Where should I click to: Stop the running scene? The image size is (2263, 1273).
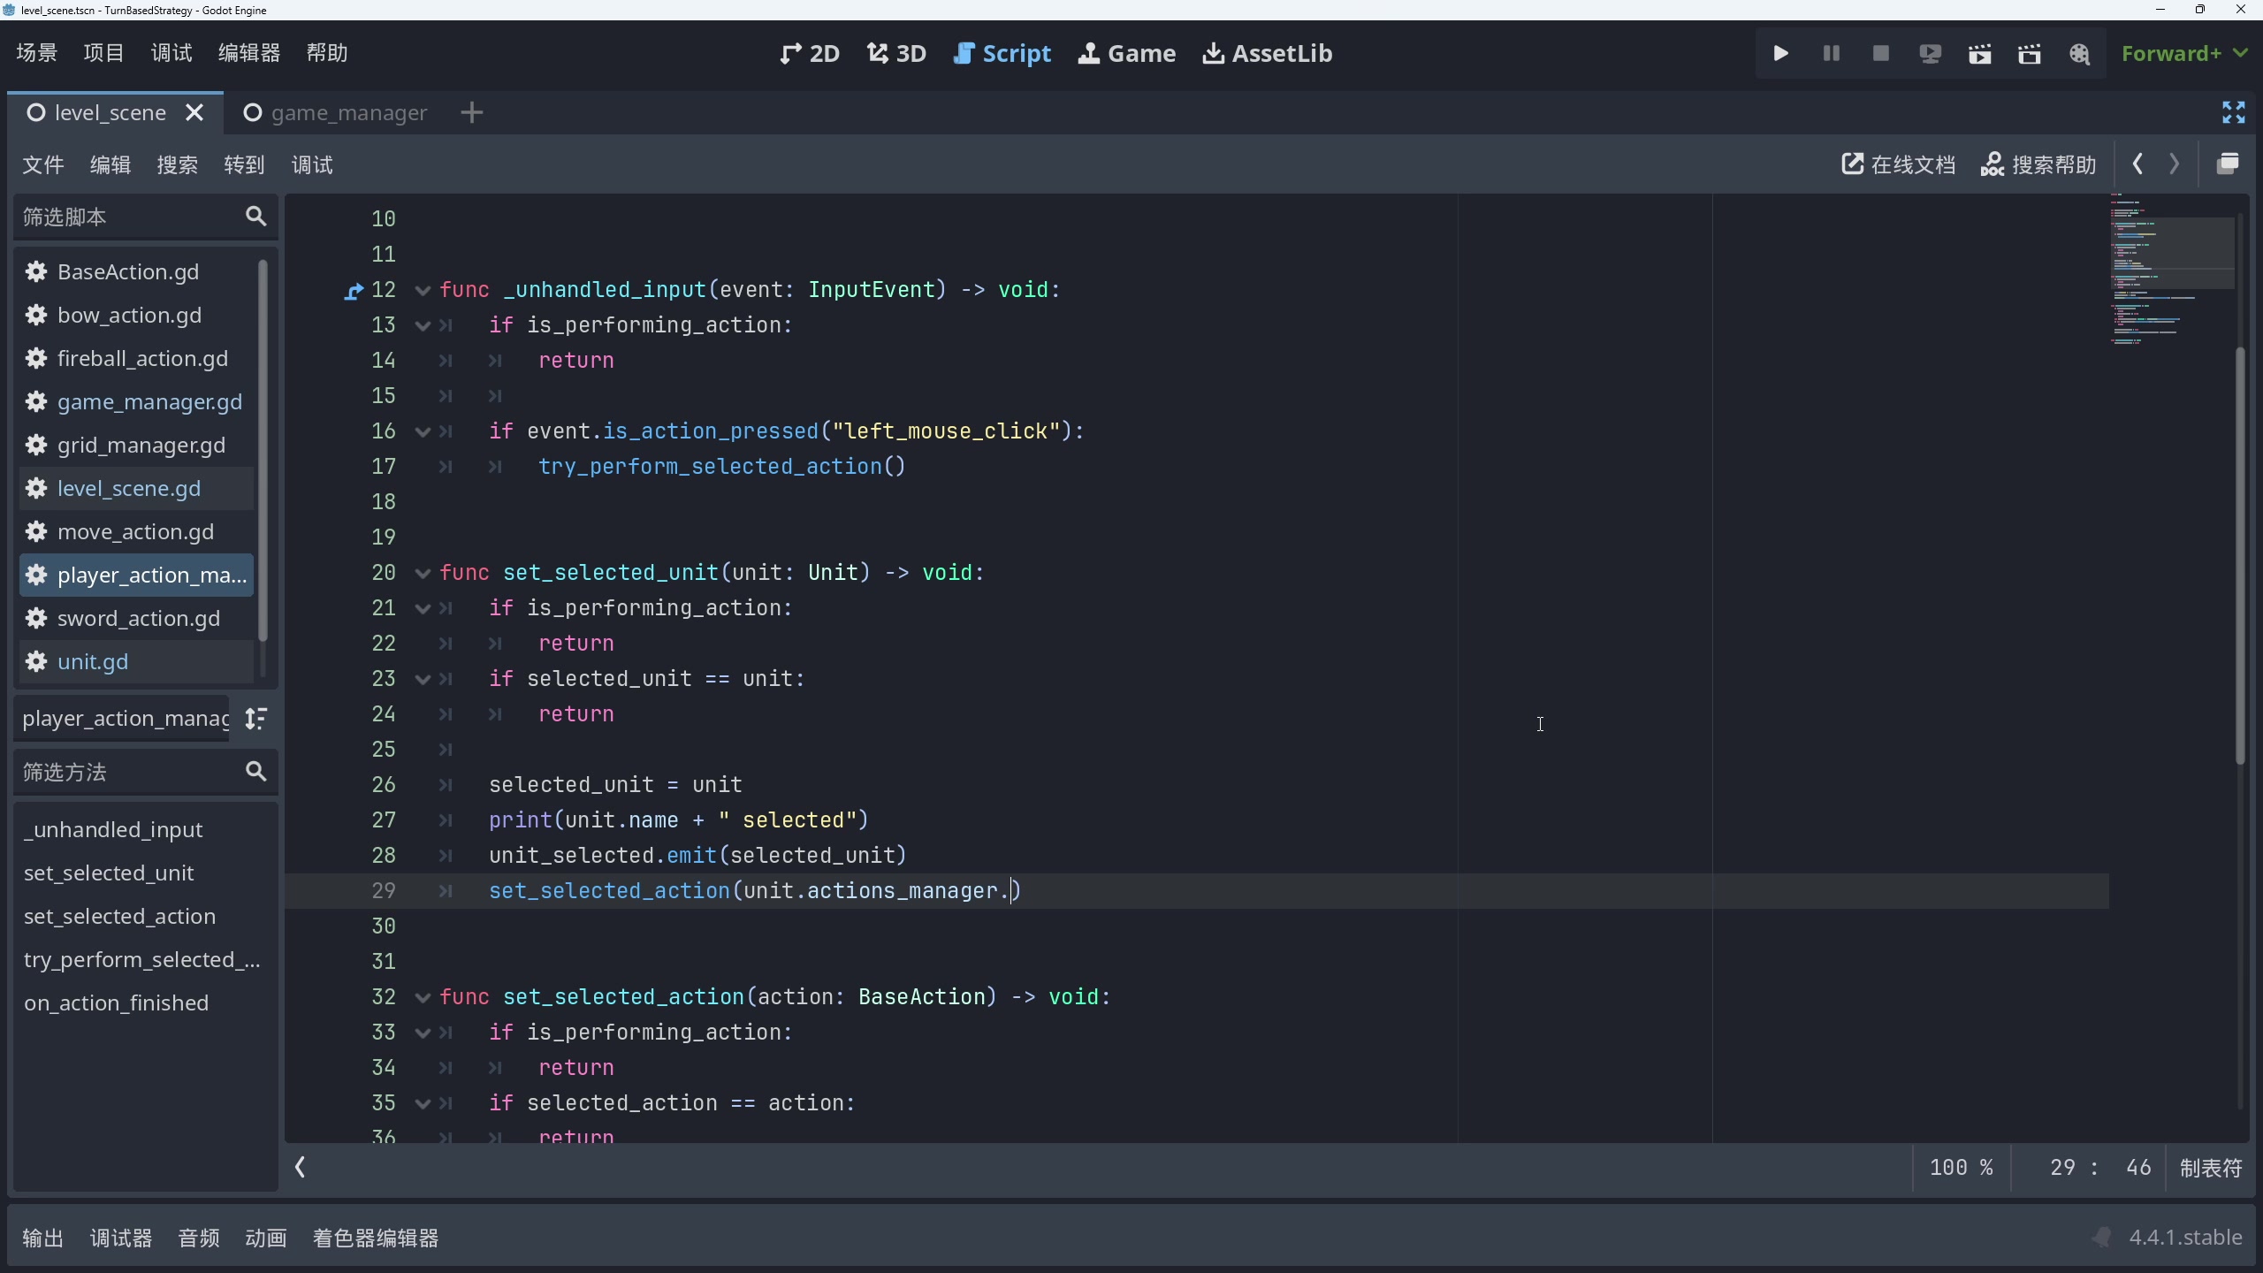pyautogui.click(x=1880, y=53)
